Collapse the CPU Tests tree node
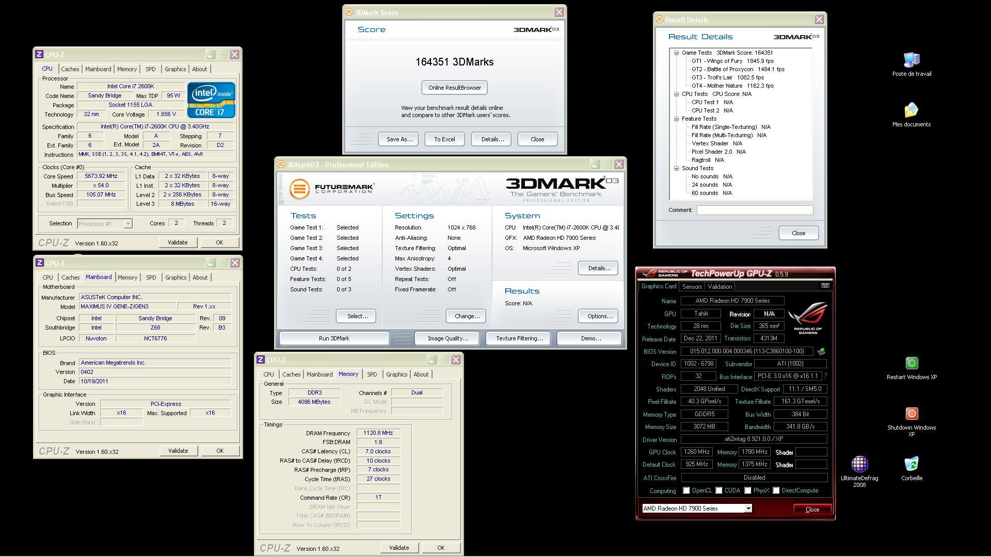Screen dimensions: 991x557 click(x=676, y=94)
